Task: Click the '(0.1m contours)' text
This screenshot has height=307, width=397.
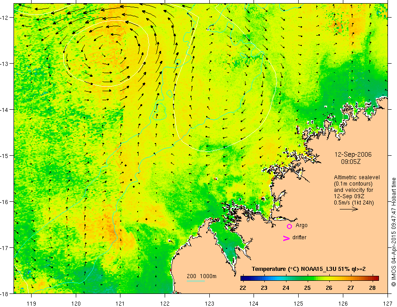Action: point(353,184)
